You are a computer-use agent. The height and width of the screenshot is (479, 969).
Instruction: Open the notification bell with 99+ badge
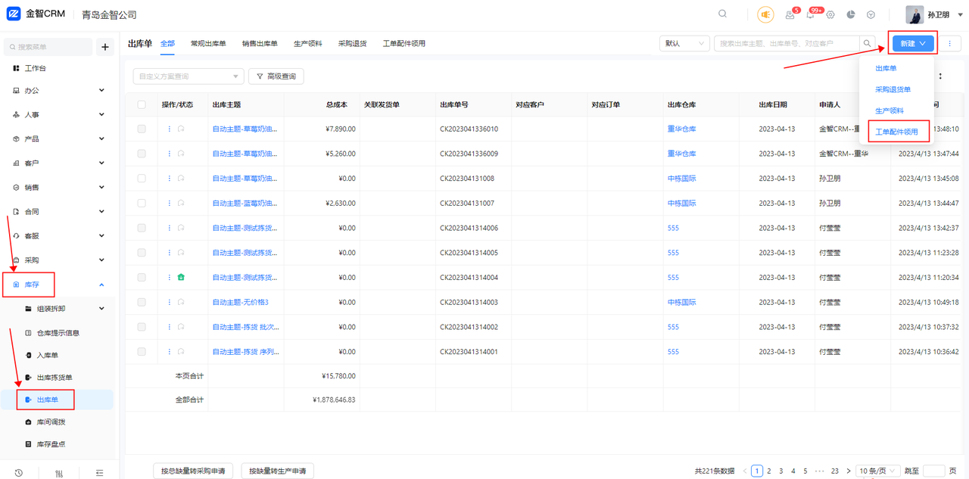(810, 14)
